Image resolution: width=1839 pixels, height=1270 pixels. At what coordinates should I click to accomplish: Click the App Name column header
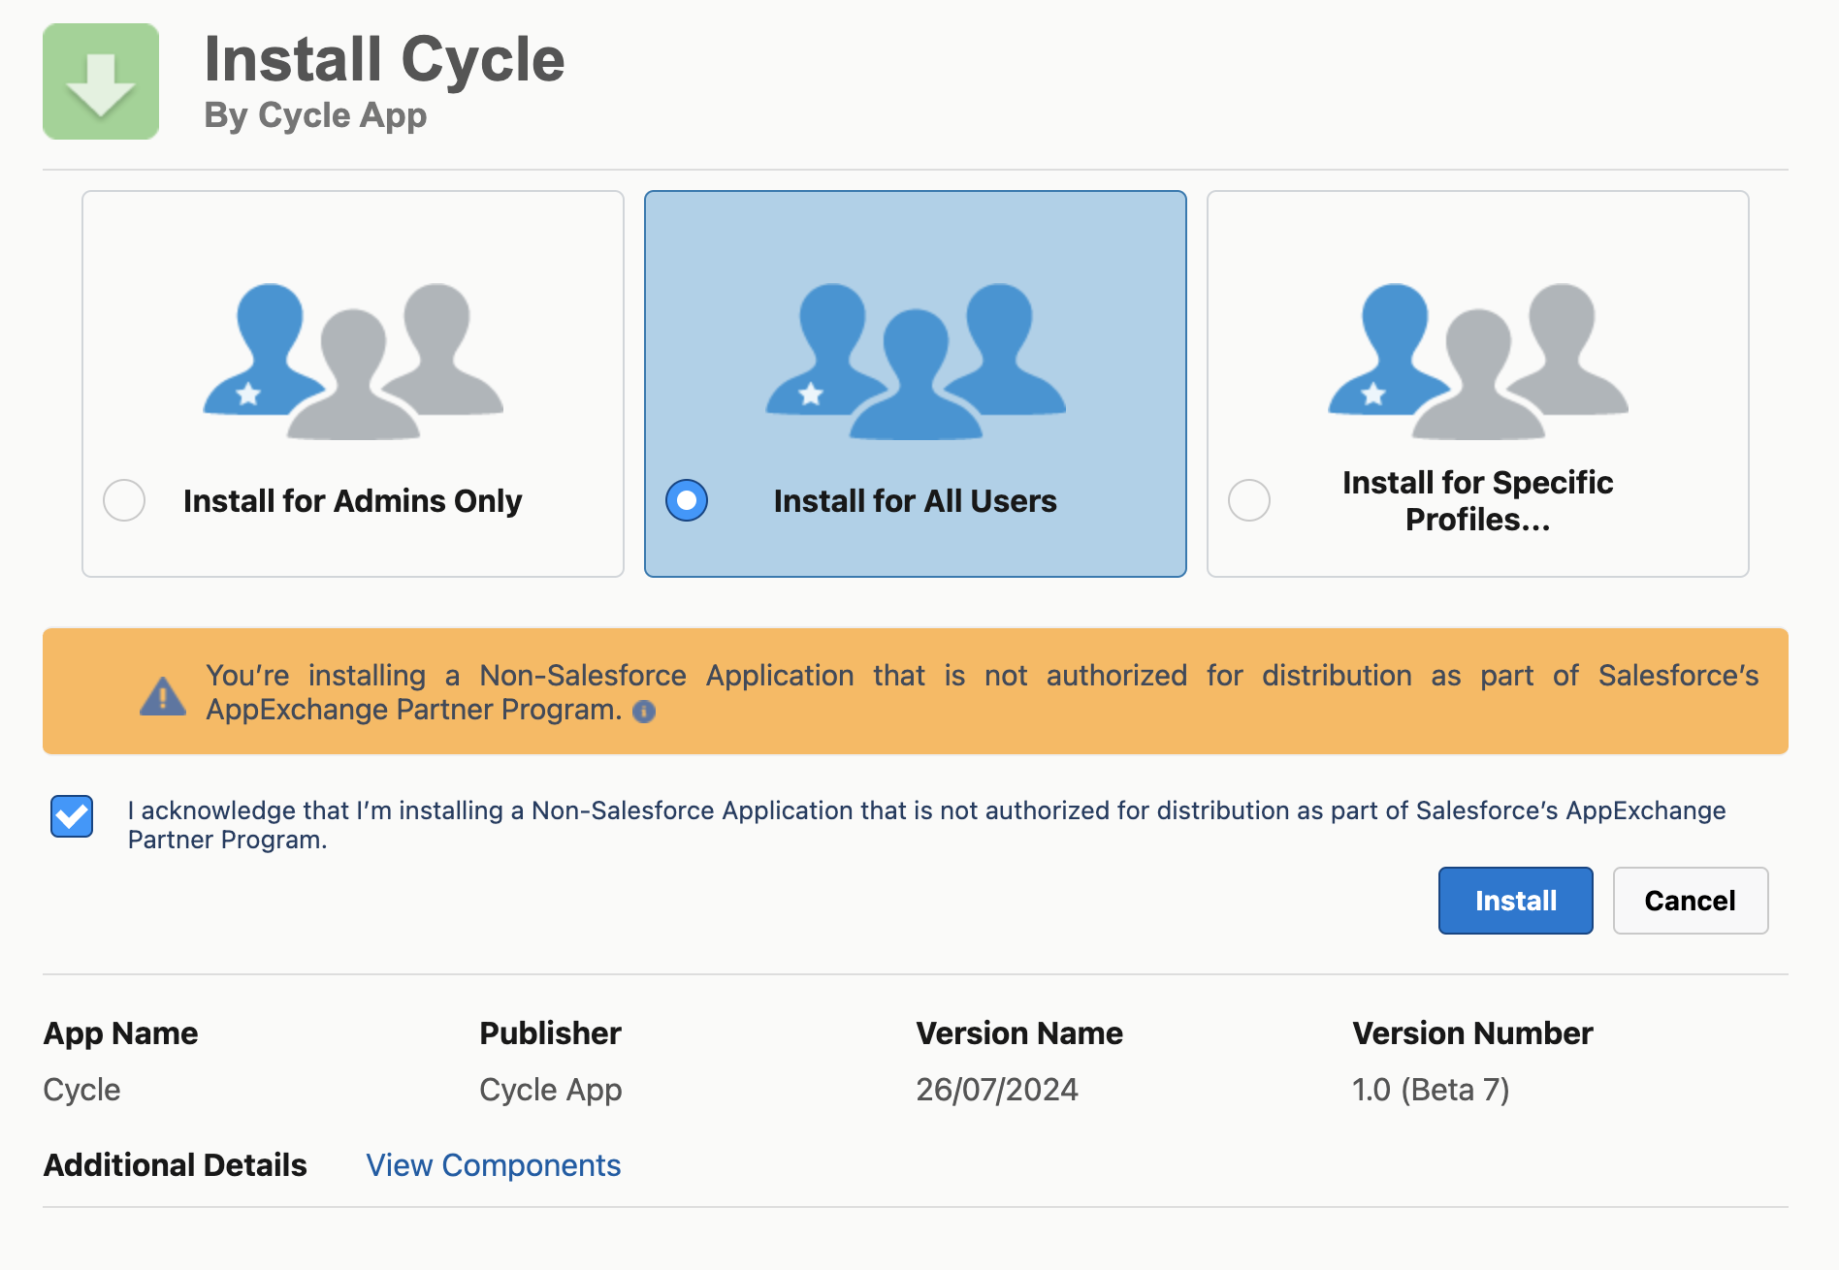(120, 1033)
